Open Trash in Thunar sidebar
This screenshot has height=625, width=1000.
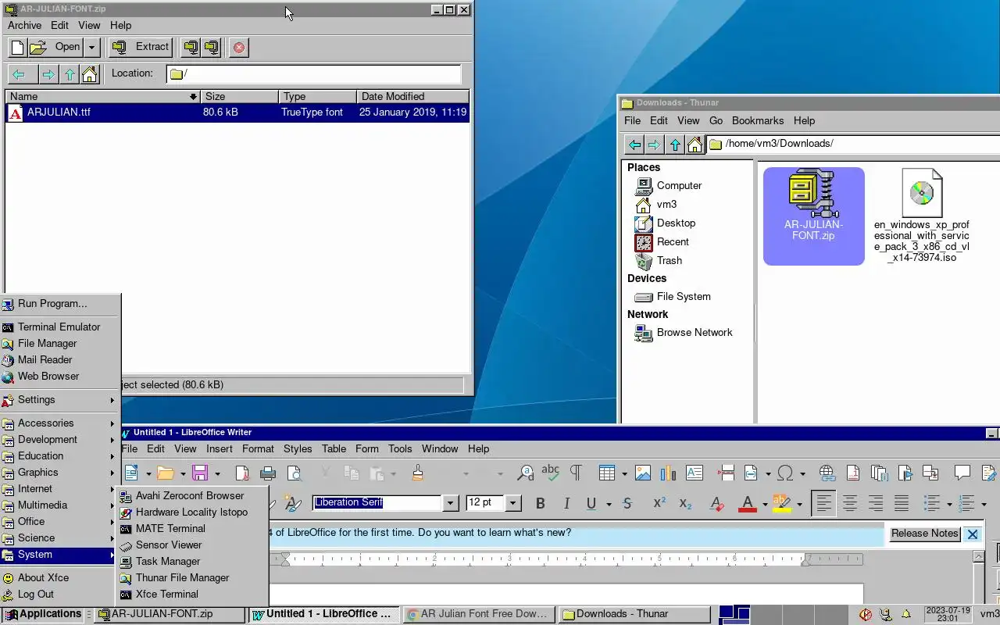click(x=669, y=261)
